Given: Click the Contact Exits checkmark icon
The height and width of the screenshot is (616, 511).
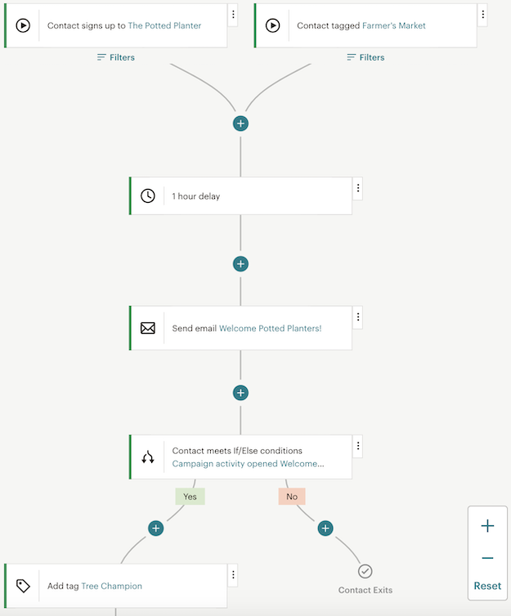Looking at the screenshot, I should [365, 571].
